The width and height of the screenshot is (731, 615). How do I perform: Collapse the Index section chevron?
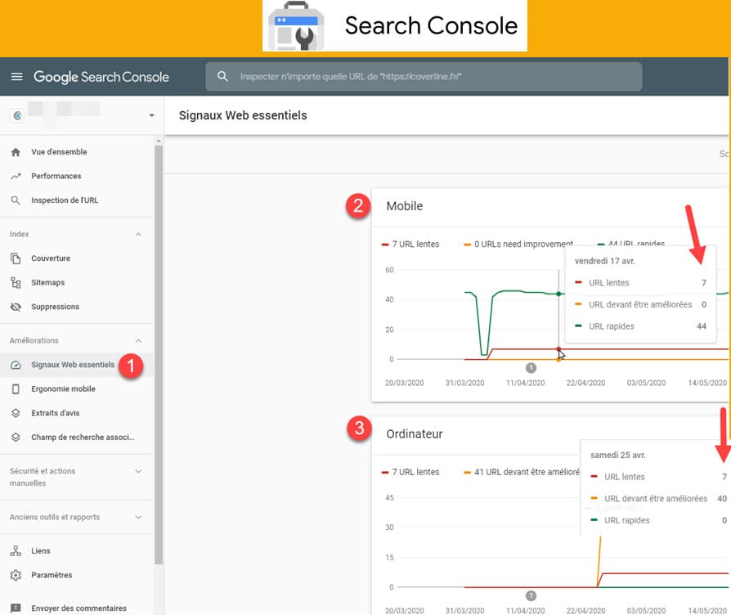point(138,234)
